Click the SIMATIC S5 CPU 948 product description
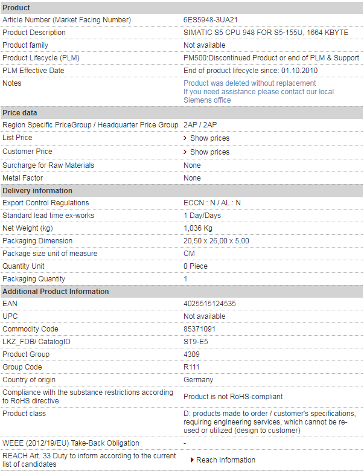Image resolution: width=364 pixels, height=471 pixels. click(266, 33)
